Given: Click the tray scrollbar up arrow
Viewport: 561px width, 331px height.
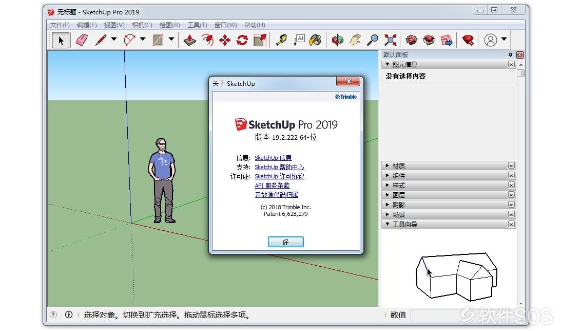Looking at the screenshot, I should 520,64.
